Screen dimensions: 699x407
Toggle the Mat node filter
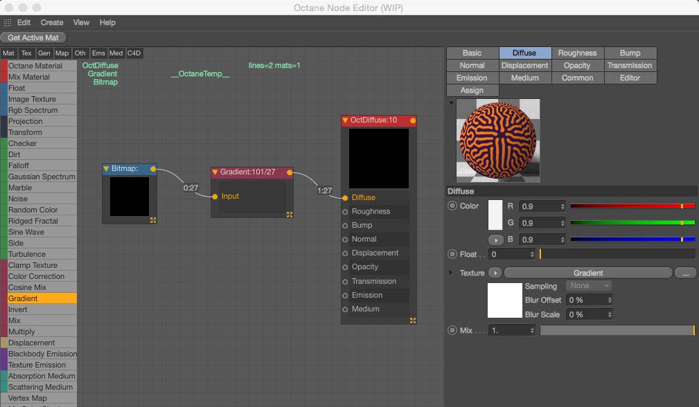(8, 53)
